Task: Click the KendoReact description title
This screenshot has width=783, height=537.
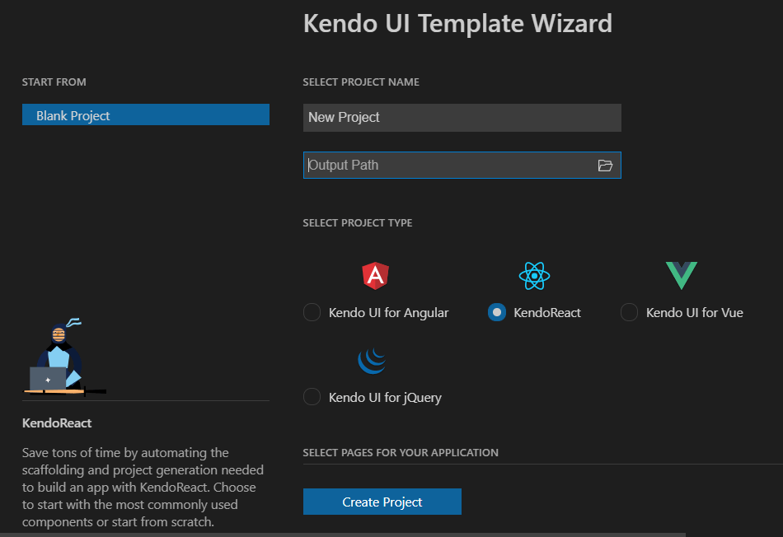Action: 57,423
